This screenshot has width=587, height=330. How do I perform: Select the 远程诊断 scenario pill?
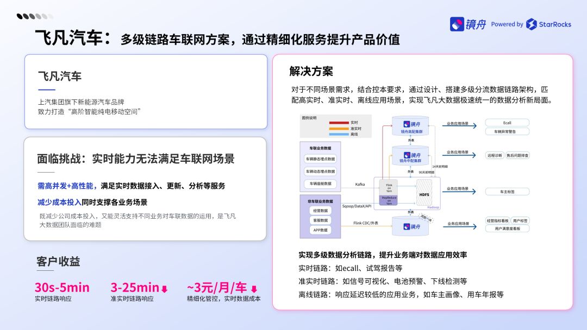495,155
